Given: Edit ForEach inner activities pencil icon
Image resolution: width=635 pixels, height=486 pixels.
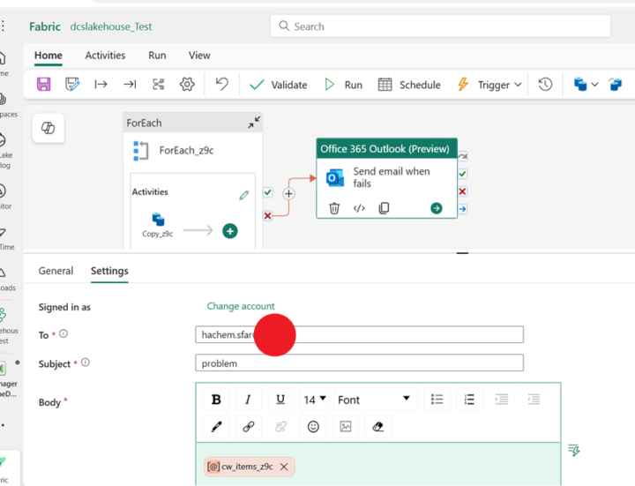Looking at the screenshot, I should 243,195.
